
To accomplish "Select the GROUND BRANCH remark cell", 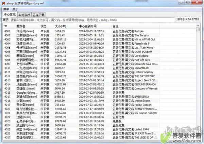I will [x=134, y=84].
